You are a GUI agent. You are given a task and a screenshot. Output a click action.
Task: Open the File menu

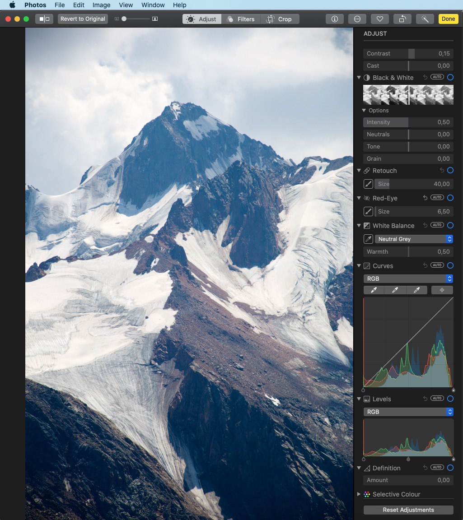point(60,5)
